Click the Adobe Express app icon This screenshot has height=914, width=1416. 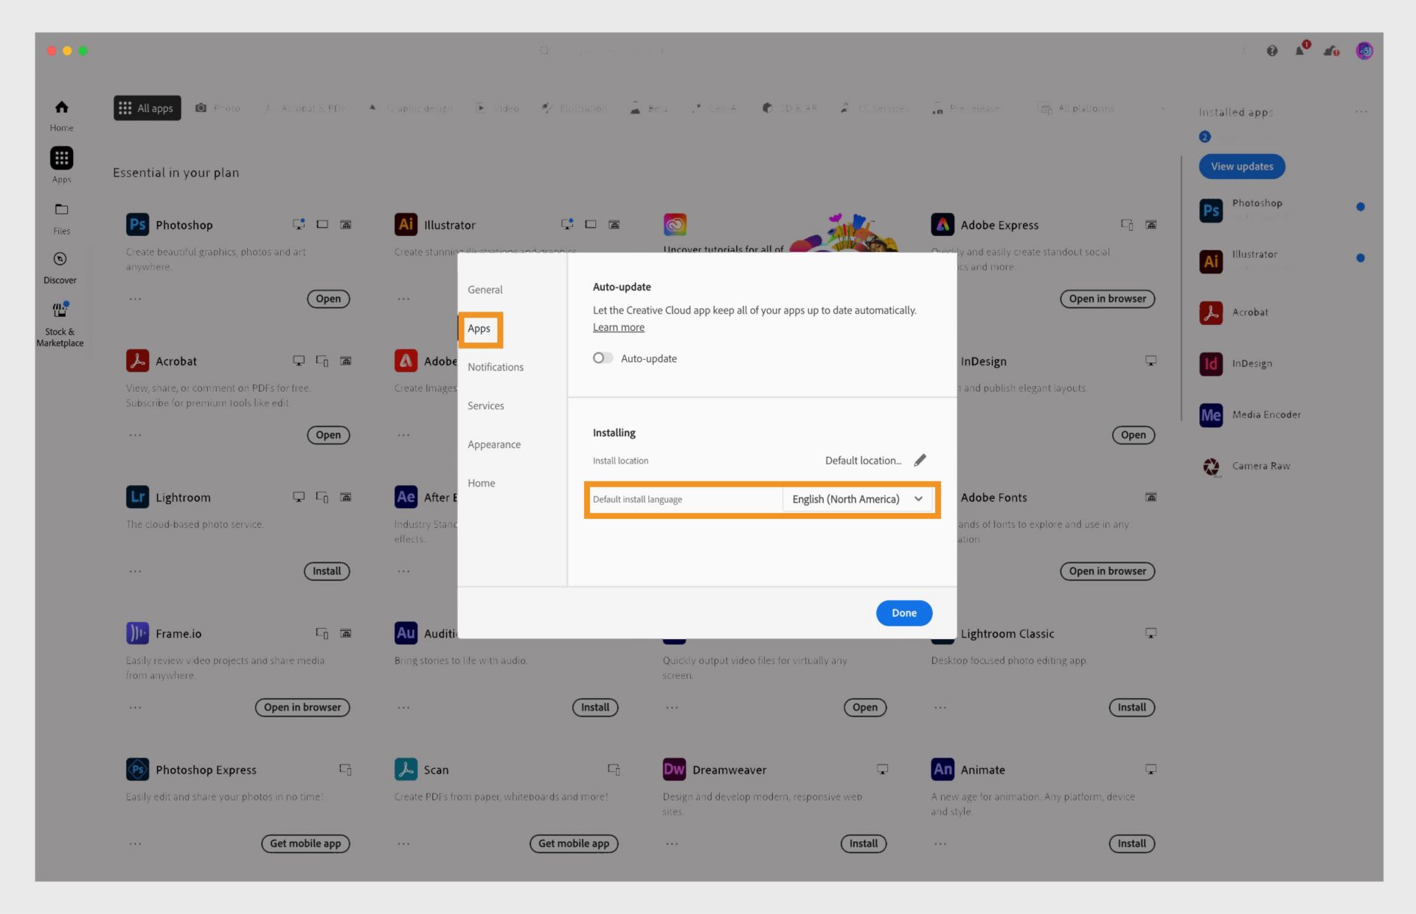943,225
